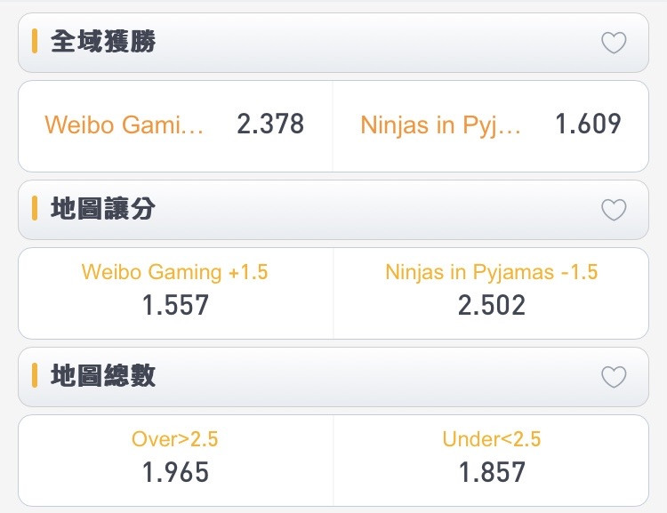Click the orange marker beside 全域獲勝 title

click(35, 41)
